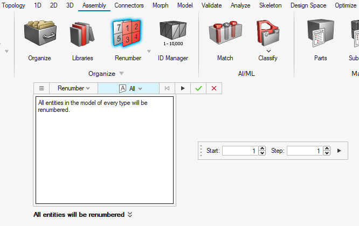Click the play arrow beside Step field
This screenshot has width=359, height=226.
point(339,151)
